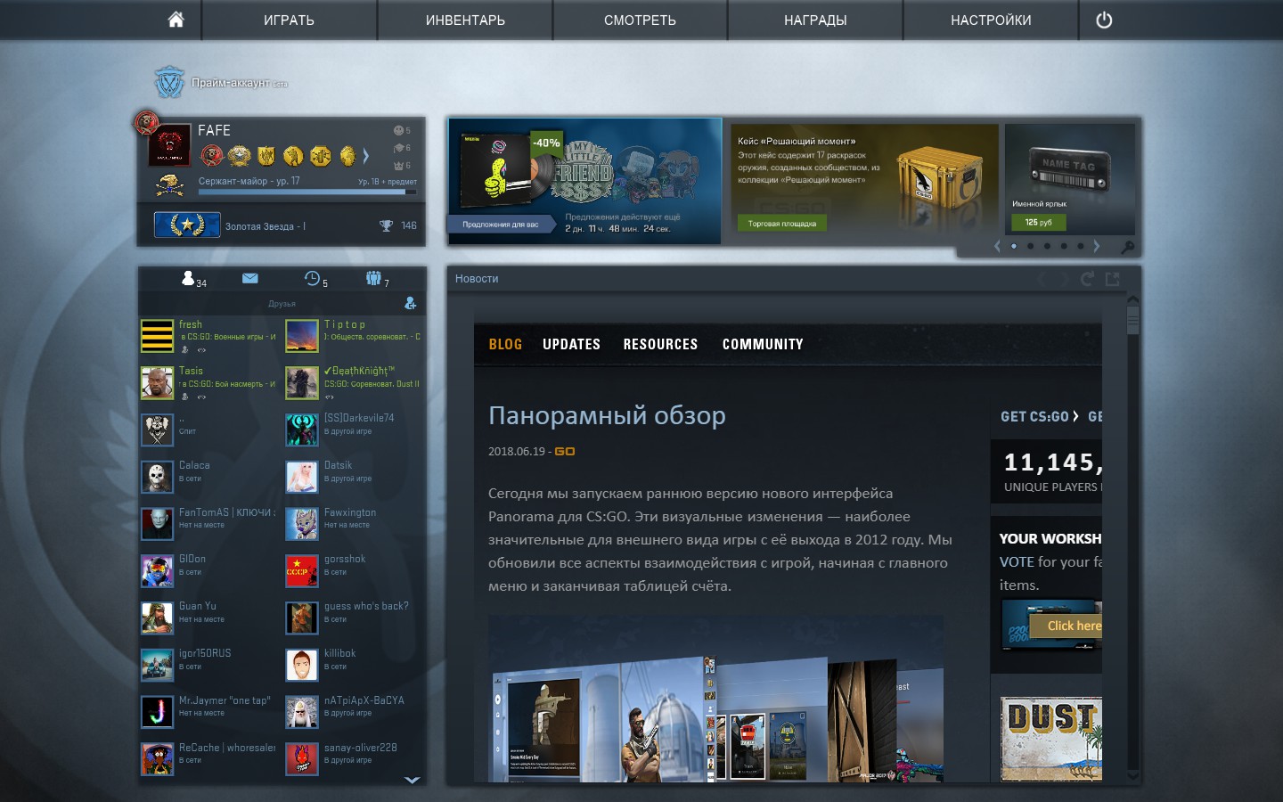
Task: Select the third store pagination dot
Action: (x=1047, y=246)
